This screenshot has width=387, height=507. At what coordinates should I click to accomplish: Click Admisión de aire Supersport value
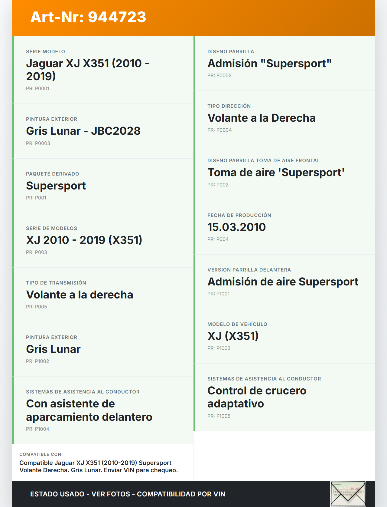pos(283,281)
